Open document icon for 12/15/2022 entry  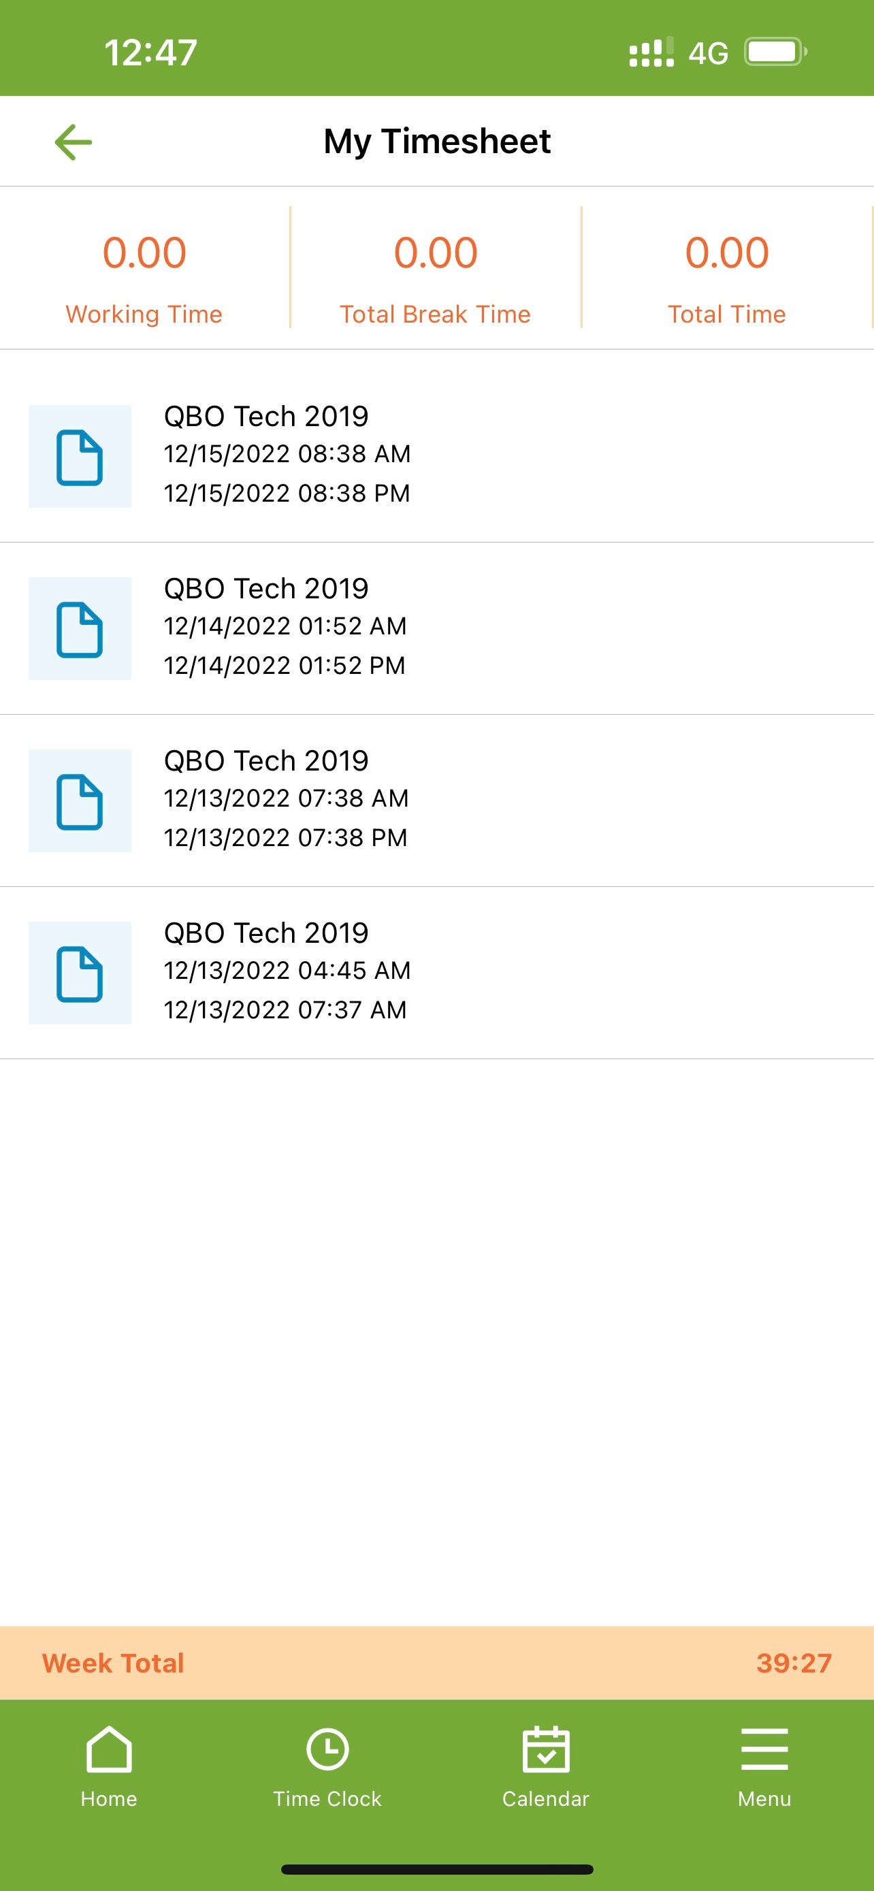[x=80, y=457]
